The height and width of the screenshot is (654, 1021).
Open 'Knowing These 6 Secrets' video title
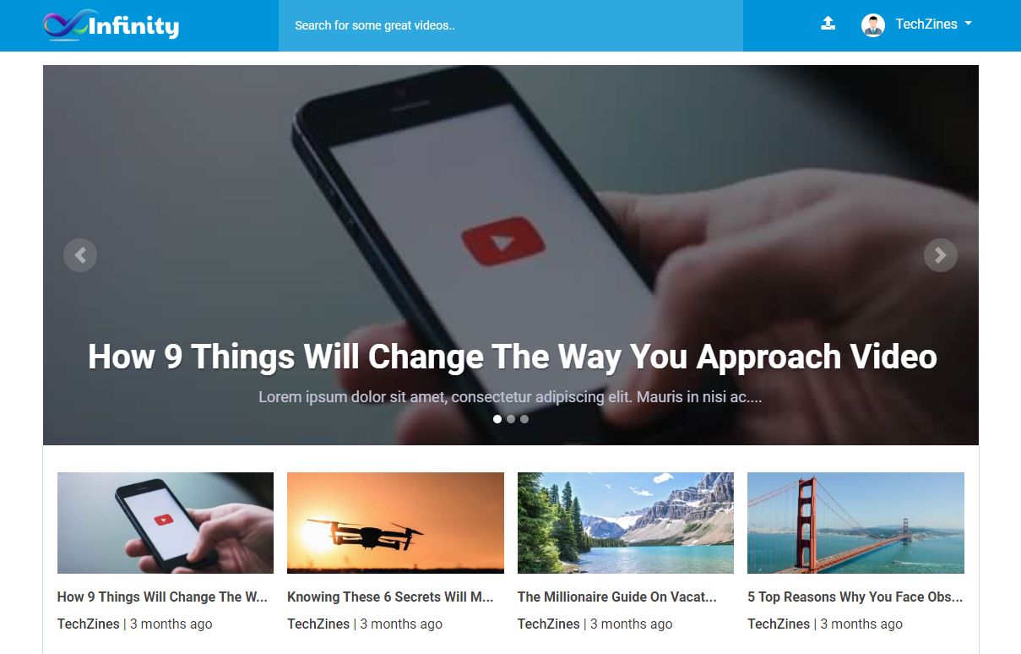pos(390,597)
